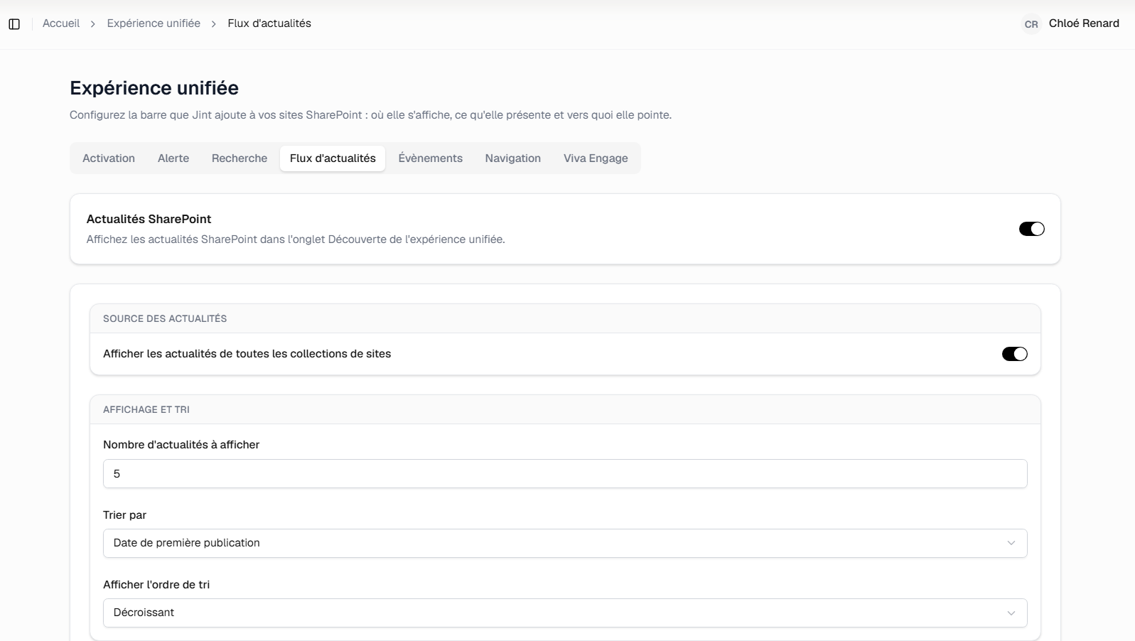1135x641 pixels.
Task: Click the text 'Affichez les actualités SharePoint'
Action: point(296,239)
